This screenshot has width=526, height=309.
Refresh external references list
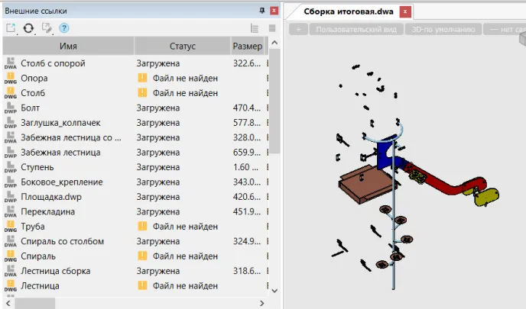coord(28,28)
